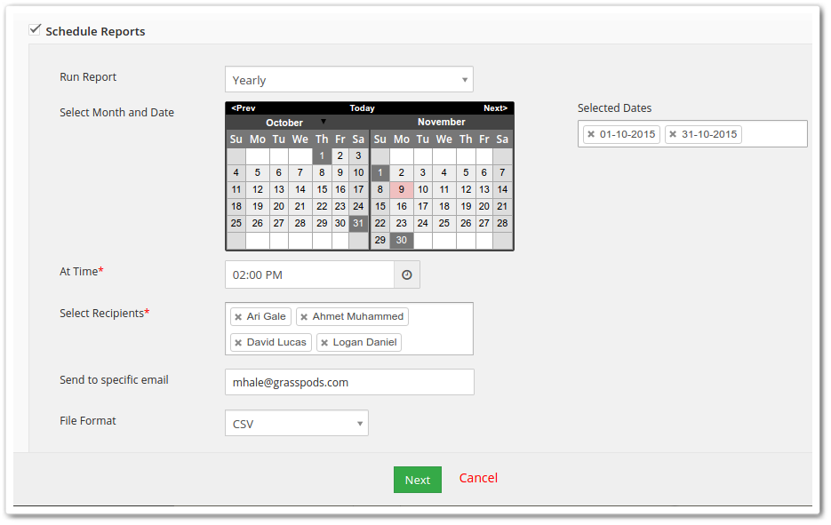Screen dimensions: 831x525
Task: Go to next month with Next>
Action: click(x=496, y=108)
